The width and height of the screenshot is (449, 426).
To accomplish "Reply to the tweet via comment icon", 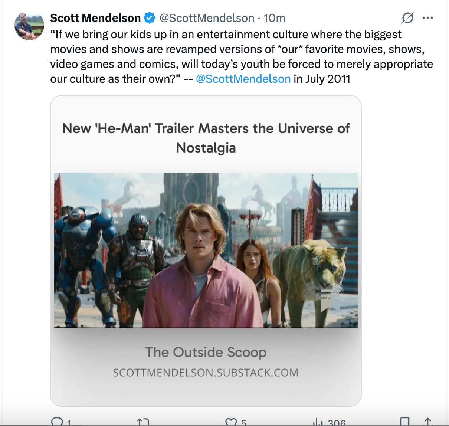I will [57, 422].
